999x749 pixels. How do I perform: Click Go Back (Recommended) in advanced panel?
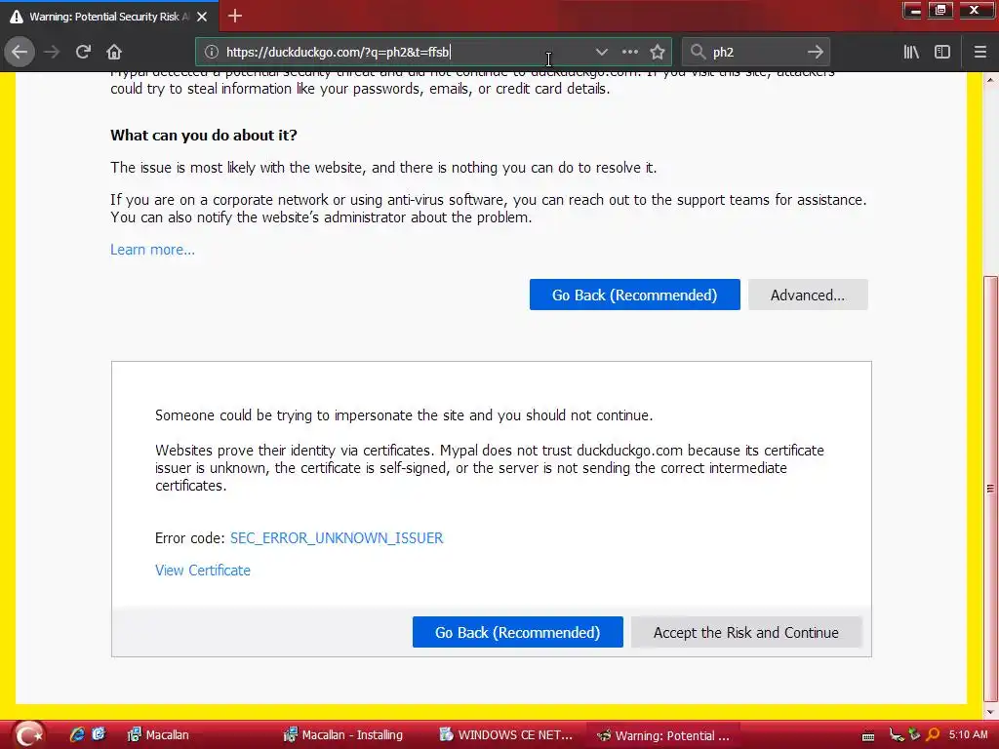point(517,632)
